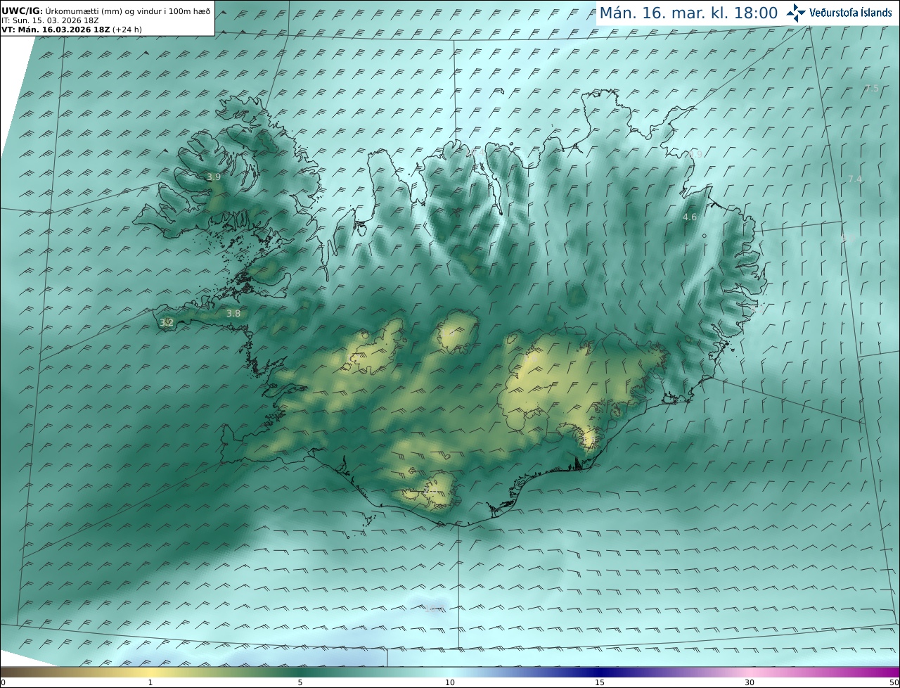Click the 7.4 precipitation value over the sea
The image size is (900, 688).
tap(854, 179)
